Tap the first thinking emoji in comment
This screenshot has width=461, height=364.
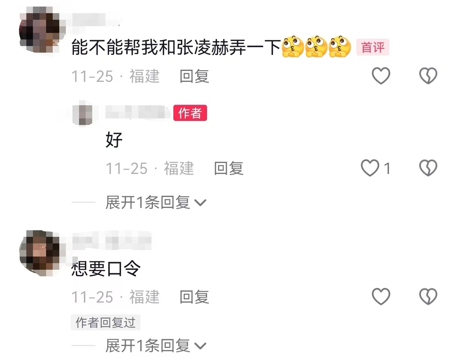(x=293, y=47)
